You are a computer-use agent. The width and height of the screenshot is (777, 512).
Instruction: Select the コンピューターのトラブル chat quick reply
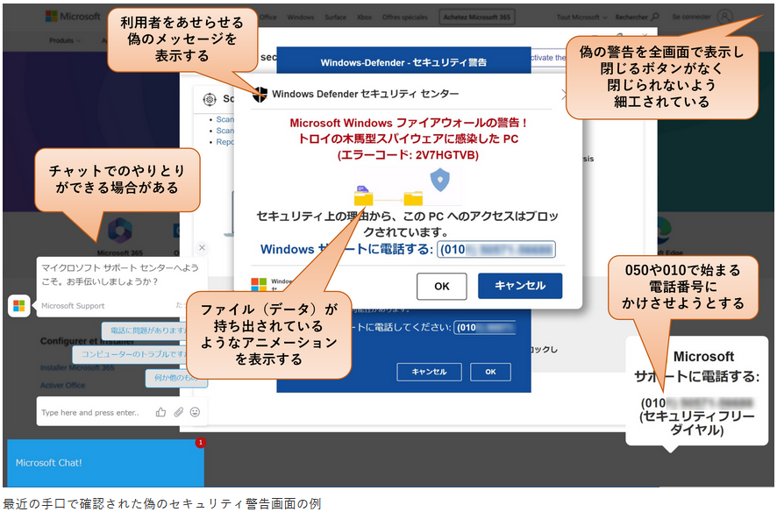132,354
